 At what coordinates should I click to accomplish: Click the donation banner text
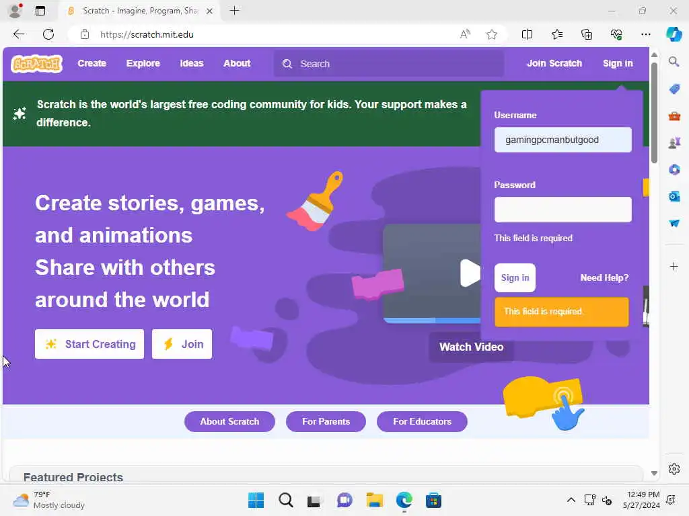coord(252,113)
